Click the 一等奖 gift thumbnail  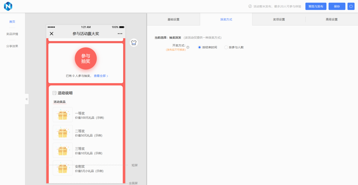point(63,115)
